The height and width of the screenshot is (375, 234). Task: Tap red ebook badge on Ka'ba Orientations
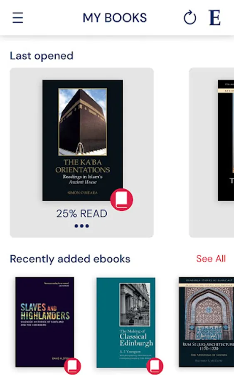point(122,200)
